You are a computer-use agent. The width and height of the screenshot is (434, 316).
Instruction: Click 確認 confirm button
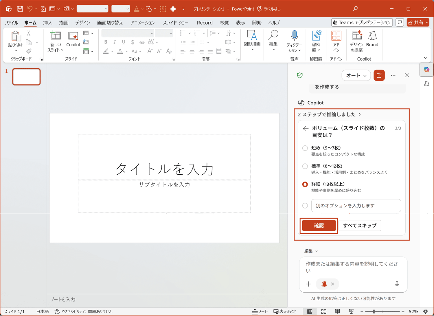point(319,226)
